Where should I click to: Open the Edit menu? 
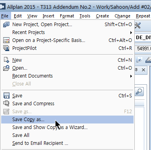pyautogui.click(x=18, y=16)
